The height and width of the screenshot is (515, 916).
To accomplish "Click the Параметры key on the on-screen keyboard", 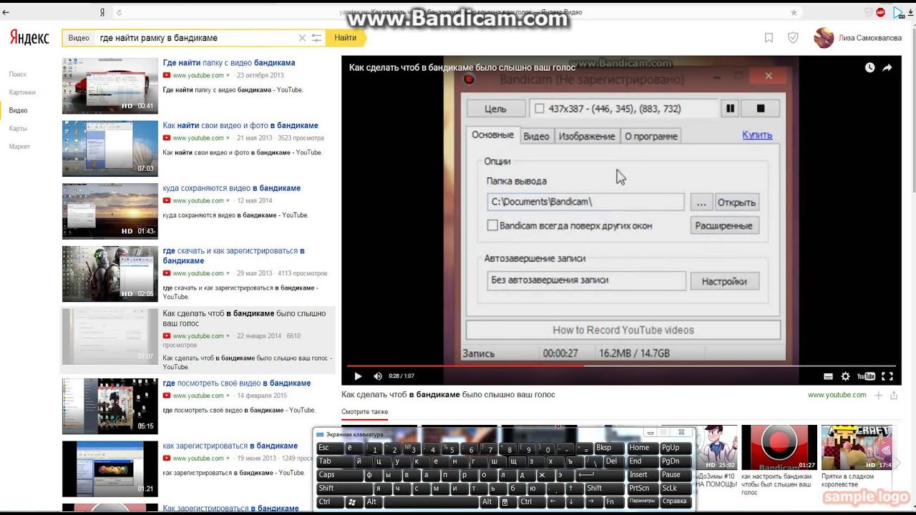I will 642,502.
